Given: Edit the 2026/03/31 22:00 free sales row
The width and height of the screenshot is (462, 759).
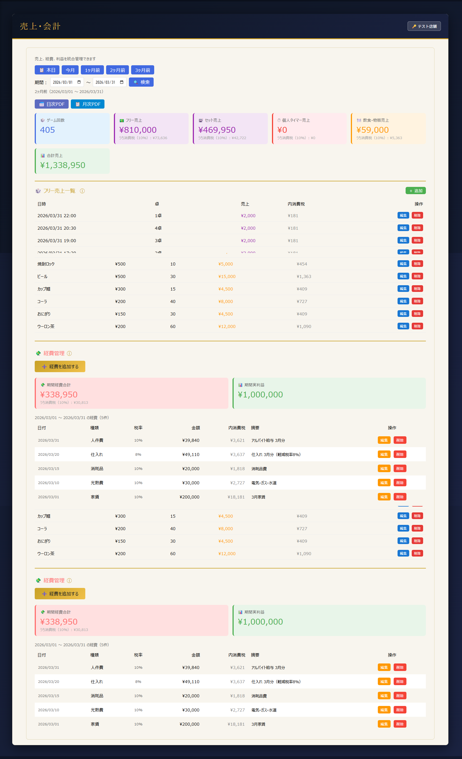Looking at the screenshot, I should point(403,215).
